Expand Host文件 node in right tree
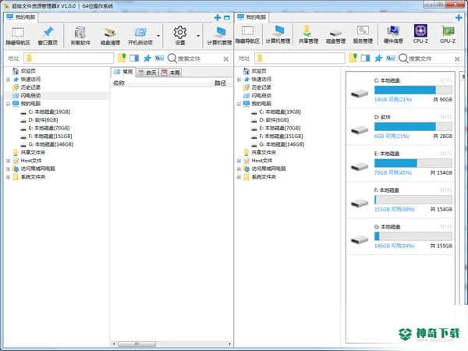This screenshot has height=351, width=468. point(239,161)
